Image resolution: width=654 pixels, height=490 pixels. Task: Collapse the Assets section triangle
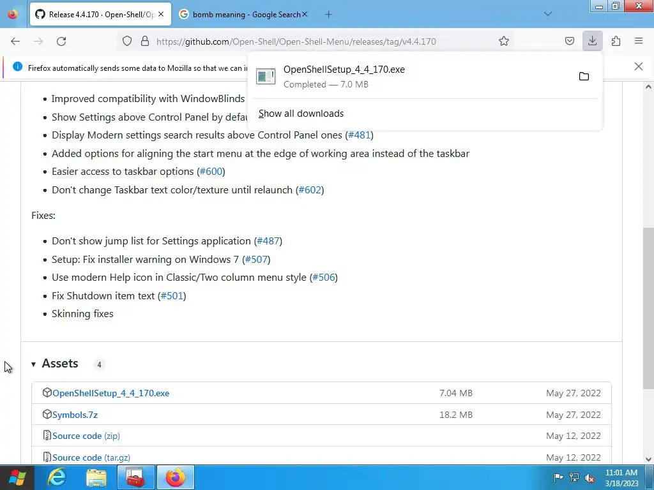click(x=33, y=364)
